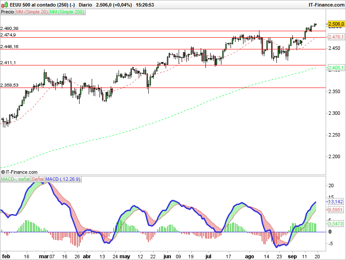Click the 2.300 price axis label
346x260 pixels.
point(334,113)
